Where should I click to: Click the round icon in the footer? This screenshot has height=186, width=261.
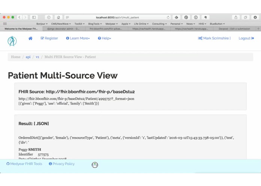(x=95, y=165)
